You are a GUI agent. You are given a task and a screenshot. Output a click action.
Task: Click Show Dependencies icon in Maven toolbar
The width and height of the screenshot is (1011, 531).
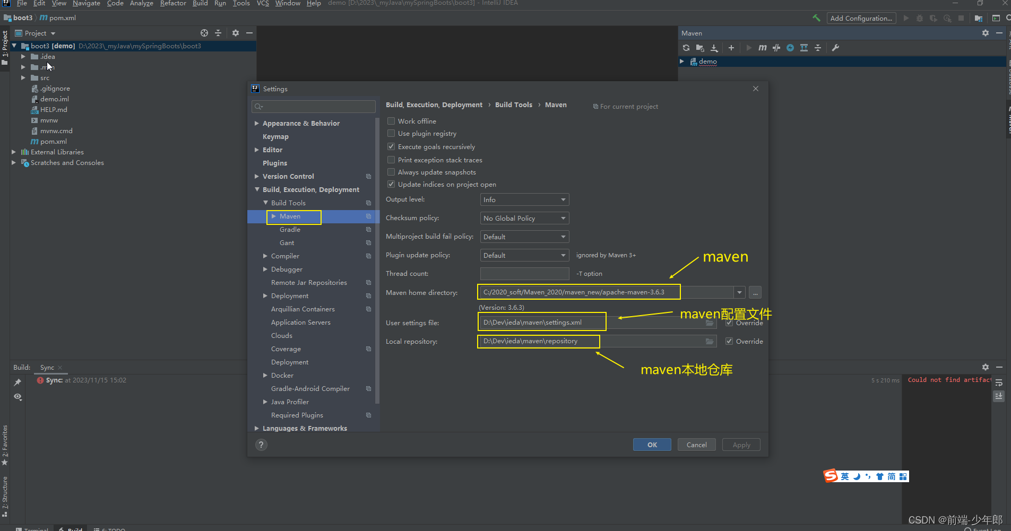pos(804,48)
